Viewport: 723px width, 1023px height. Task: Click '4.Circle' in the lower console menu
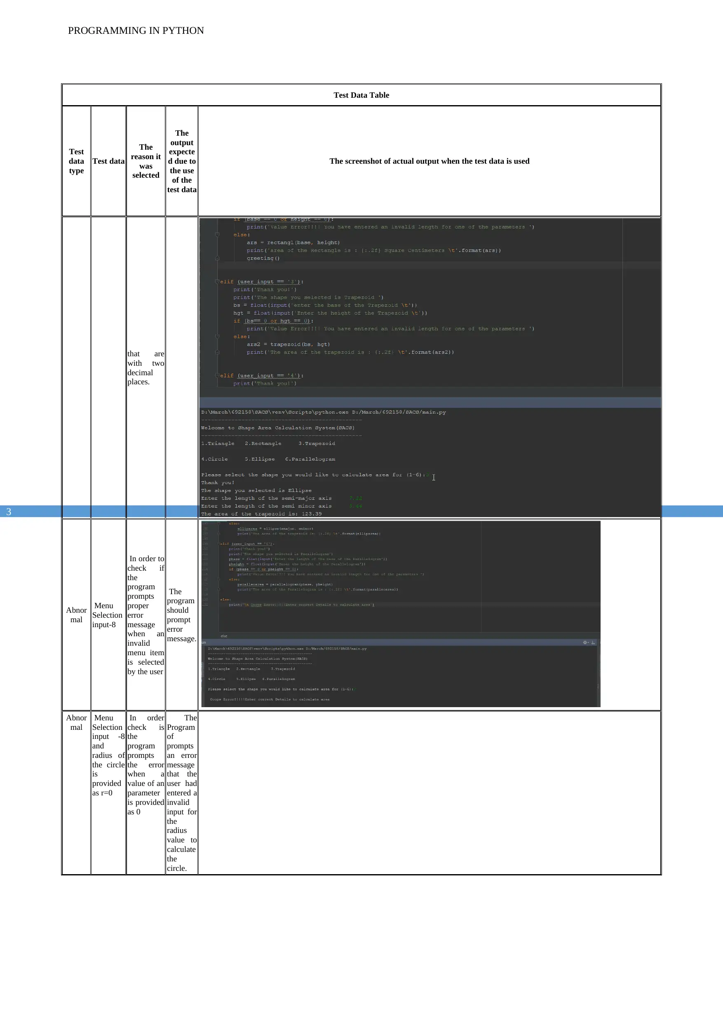tap(216, 679)
